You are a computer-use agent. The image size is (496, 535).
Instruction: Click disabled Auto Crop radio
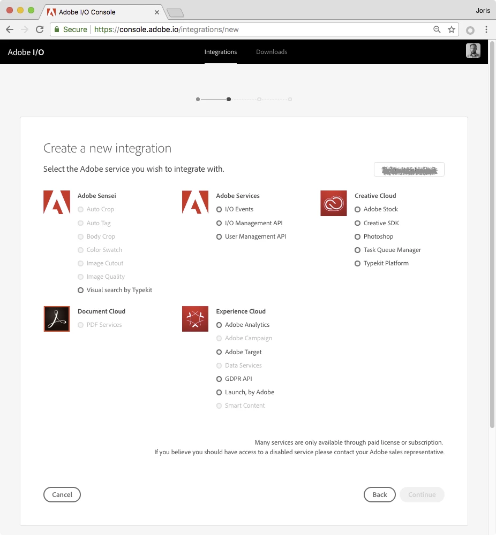click(x=81, y=210)
